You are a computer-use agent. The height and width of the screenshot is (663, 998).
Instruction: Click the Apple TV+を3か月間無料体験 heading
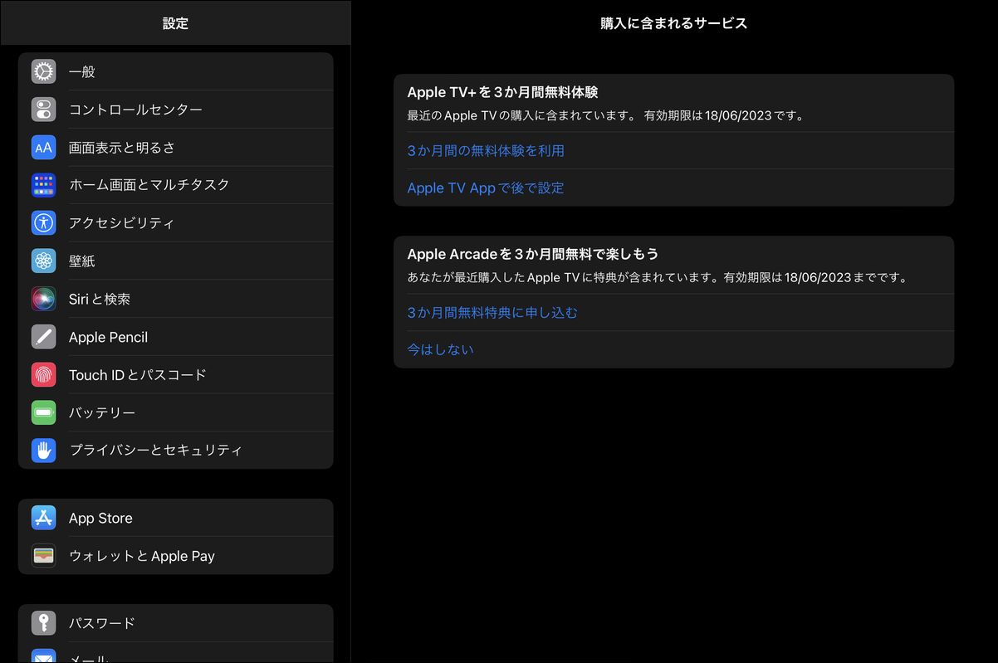pos(503,92)
